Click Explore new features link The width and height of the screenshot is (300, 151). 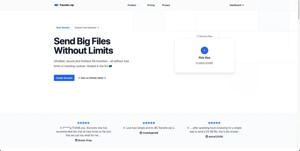[x=87, y=28]
